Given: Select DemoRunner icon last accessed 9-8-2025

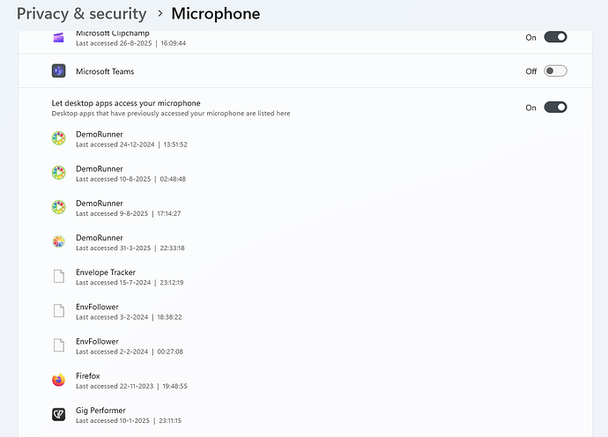Looking at the screenshot, I should pos(59,207).
